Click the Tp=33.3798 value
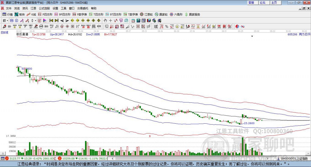Viewport: 311px width, 167px height. point(39,34)
